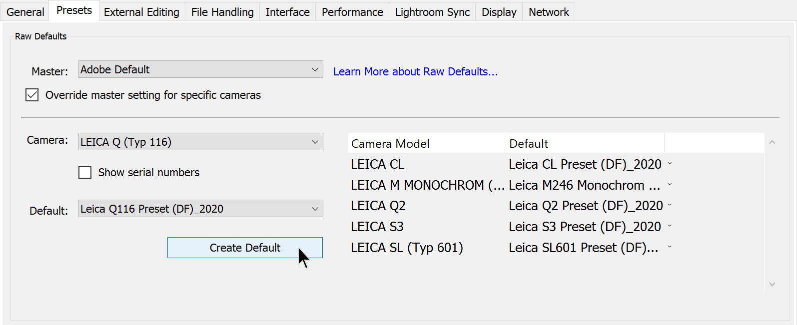The image size is (797, 325).
Task: Switch to the General tab
Action: [25, 12]
